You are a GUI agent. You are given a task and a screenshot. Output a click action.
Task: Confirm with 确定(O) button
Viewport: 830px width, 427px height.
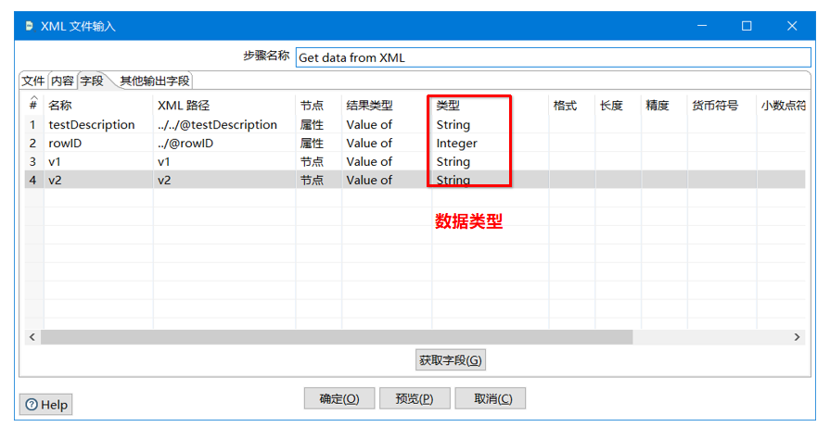339,398
